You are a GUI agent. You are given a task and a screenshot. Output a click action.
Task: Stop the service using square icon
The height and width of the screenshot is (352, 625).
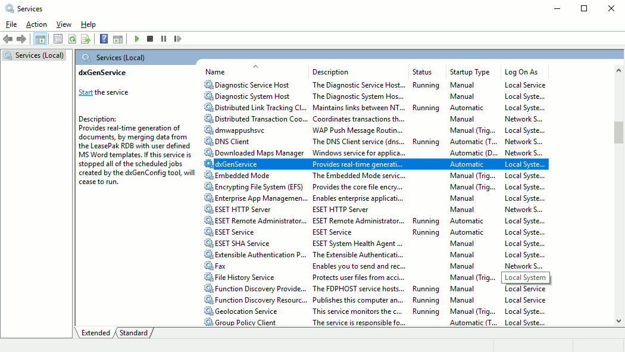pos(150,39)
